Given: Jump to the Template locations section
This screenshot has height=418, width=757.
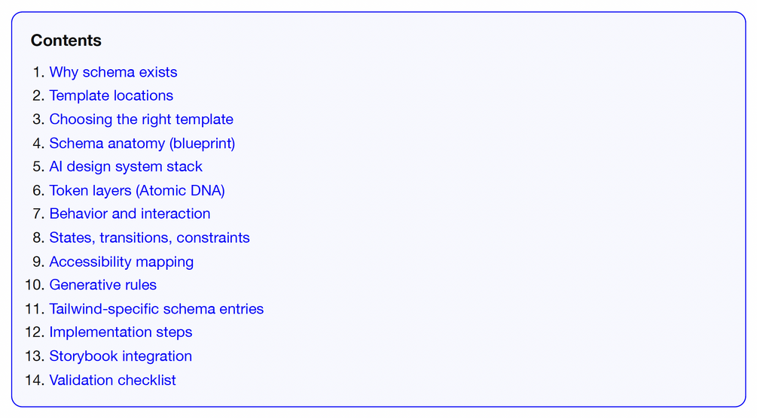Looking at the screenshot, I should (111, 96).
